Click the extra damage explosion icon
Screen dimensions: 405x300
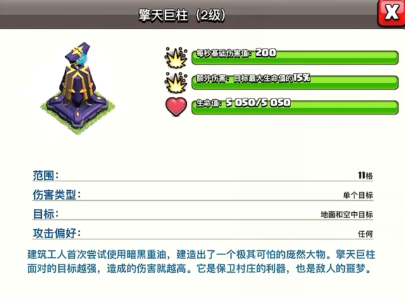176,83
